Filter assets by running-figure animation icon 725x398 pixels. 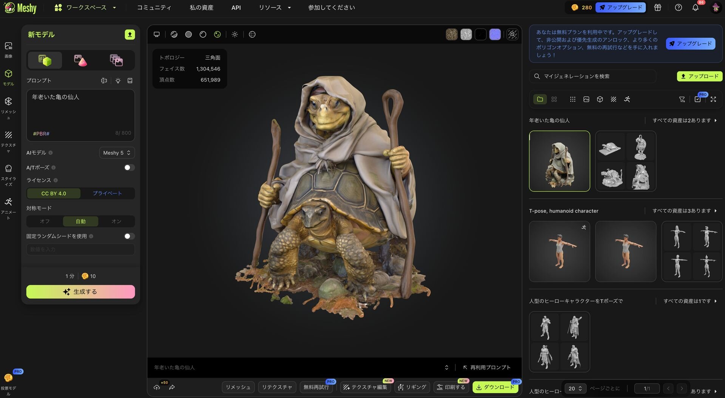[627, 99]
